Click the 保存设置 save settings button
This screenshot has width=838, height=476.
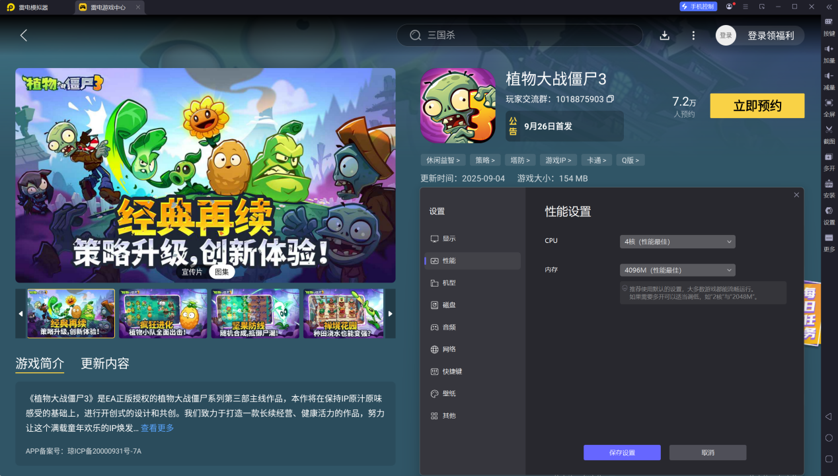point(621,452)
